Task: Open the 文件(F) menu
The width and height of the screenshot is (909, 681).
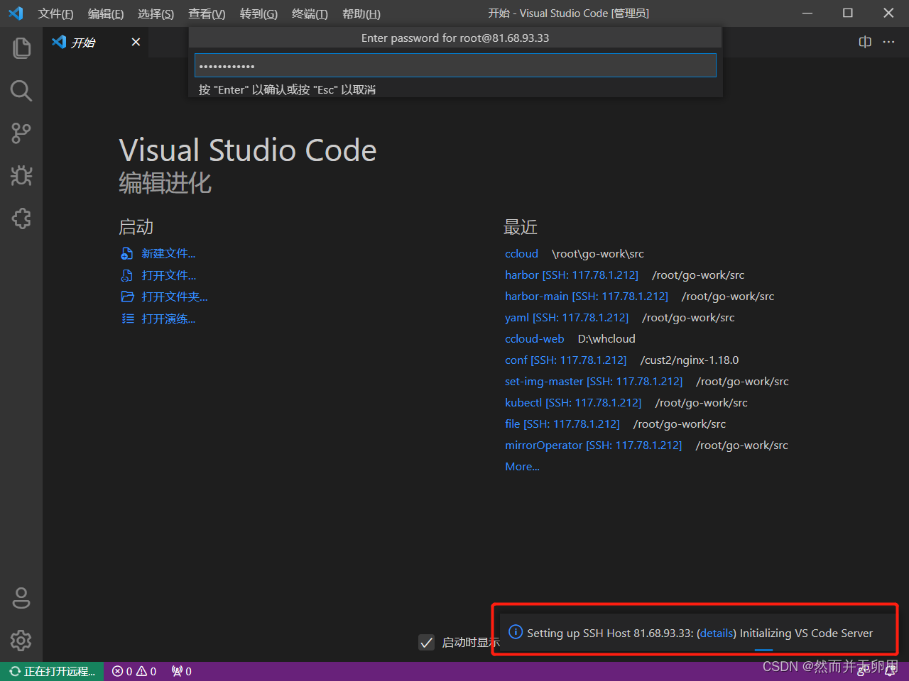Action: coord(55,13)
